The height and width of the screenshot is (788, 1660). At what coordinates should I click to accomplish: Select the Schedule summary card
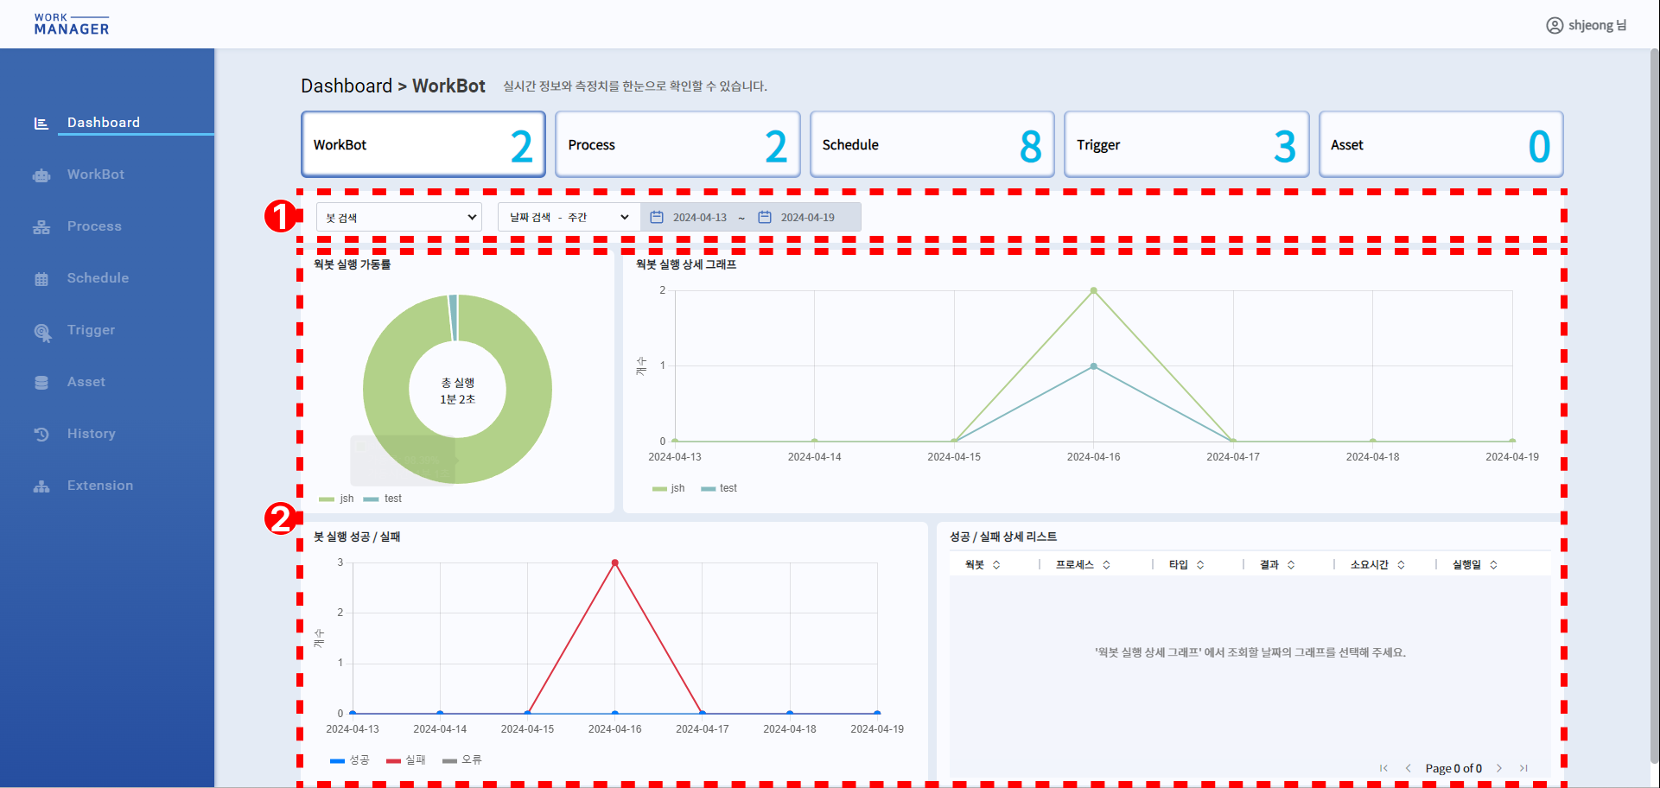pyautogui.click(x=932, y=144)
